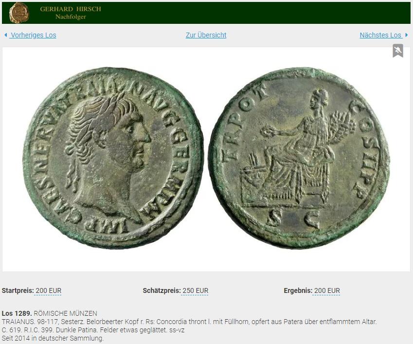Open the Vorheriges Los link
The width and height of the screenshot is (413, 344).
tap(33, 35)
